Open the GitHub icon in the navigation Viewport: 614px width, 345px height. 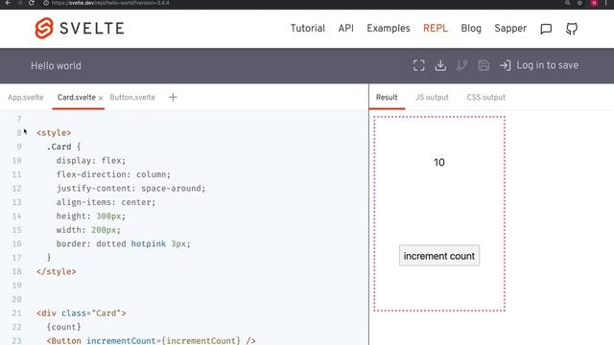572,29
